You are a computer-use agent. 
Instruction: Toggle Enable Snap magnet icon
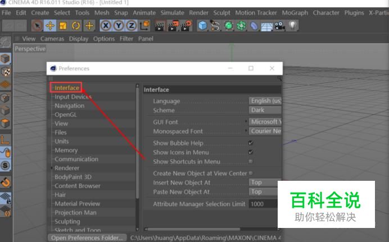5,182
